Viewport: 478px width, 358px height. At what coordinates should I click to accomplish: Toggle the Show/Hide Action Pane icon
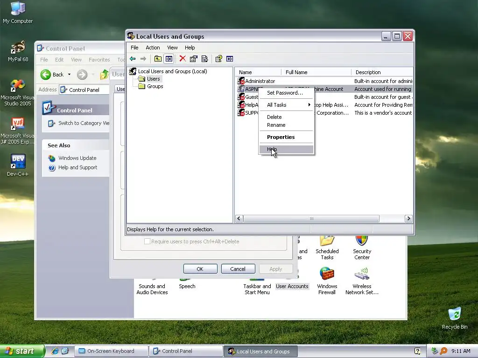230,59
